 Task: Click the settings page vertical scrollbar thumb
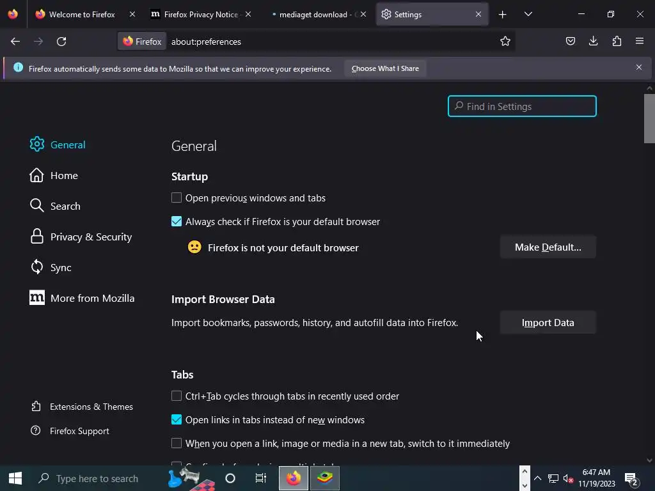649,118
